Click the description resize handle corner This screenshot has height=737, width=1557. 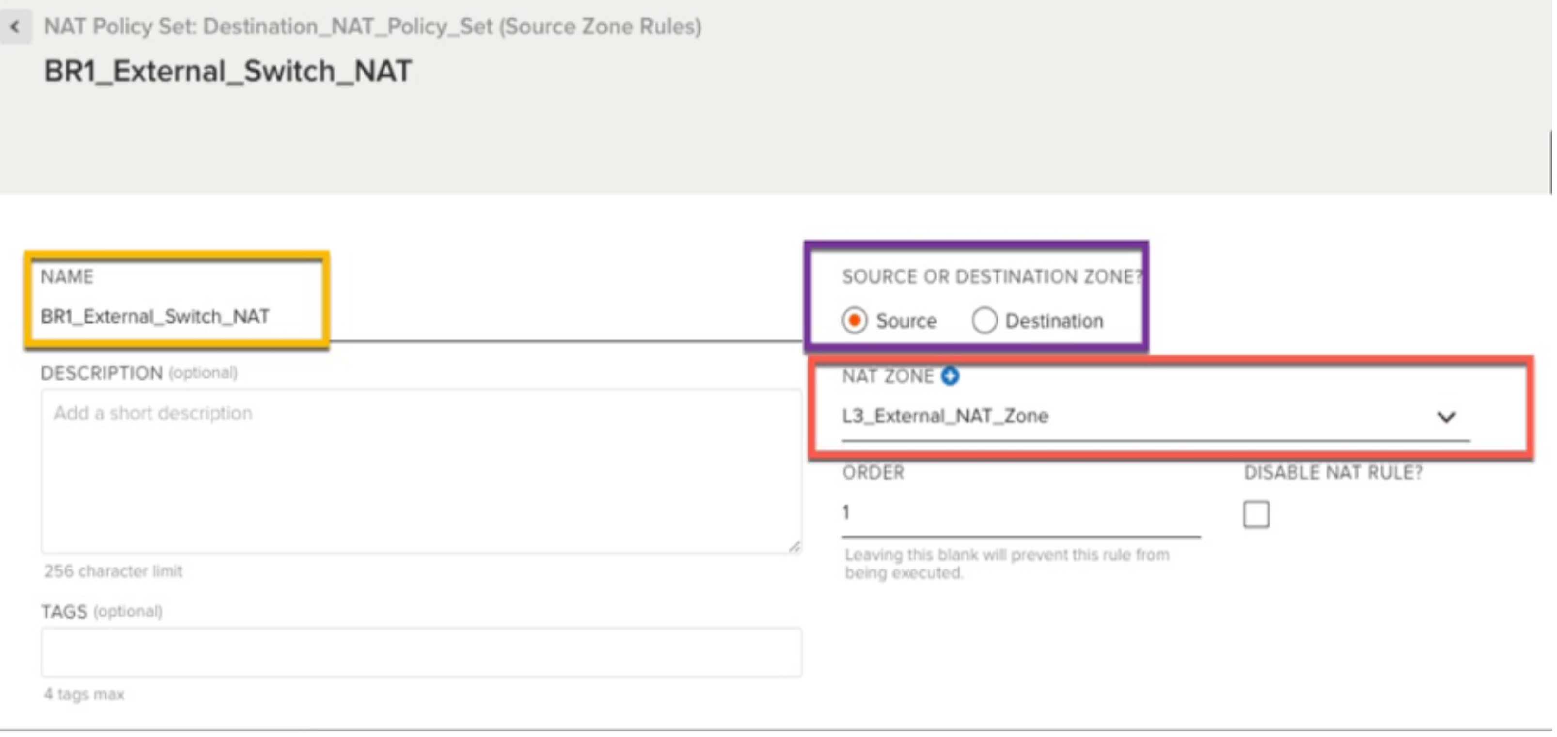[x=795, y=548]
